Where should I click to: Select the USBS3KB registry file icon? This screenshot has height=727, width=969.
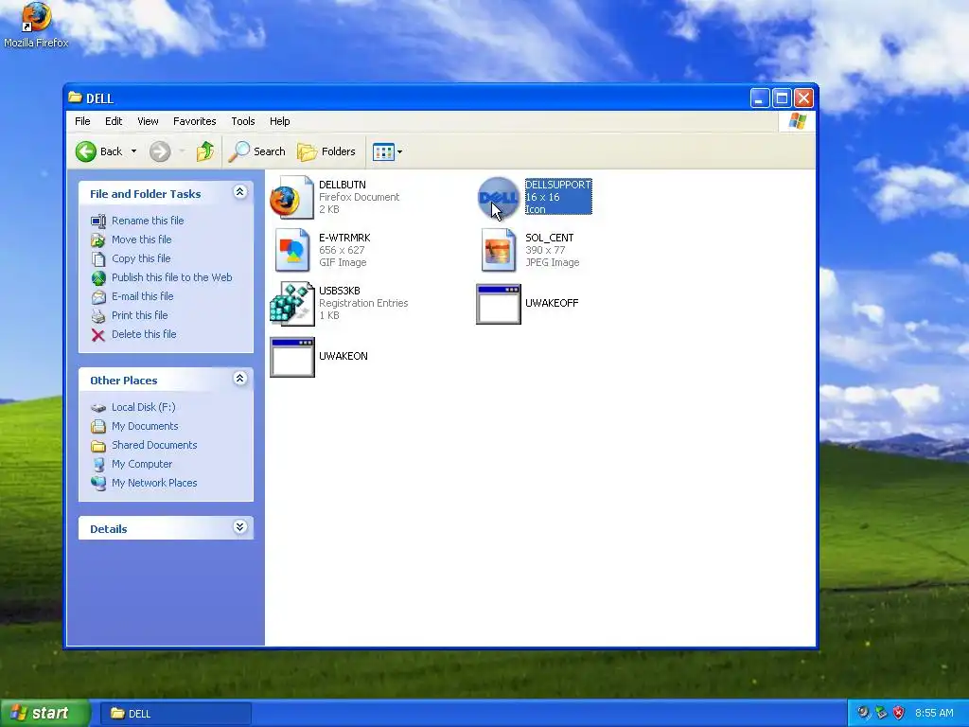291,304
